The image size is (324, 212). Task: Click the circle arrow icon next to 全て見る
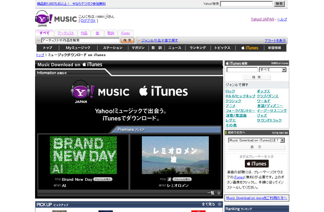pyautogui.click(x=219, y=205)
